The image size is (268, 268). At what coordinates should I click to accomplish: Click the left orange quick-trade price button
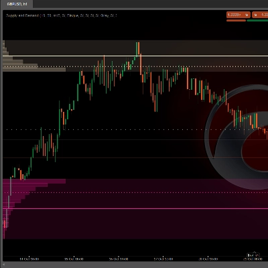pyautogui.click(x=238, y=15)
